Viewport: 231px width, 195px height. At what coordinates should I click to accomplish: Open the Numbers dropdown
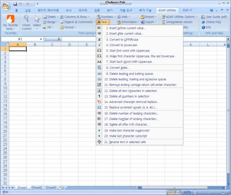[x=106, y=17]
